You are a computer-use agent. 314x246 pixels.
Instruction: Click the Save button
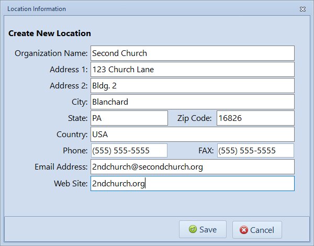pyautogui.click(x=203, y=229)
